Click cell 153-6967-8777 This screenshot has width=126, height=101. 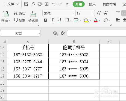click(28, 69)
